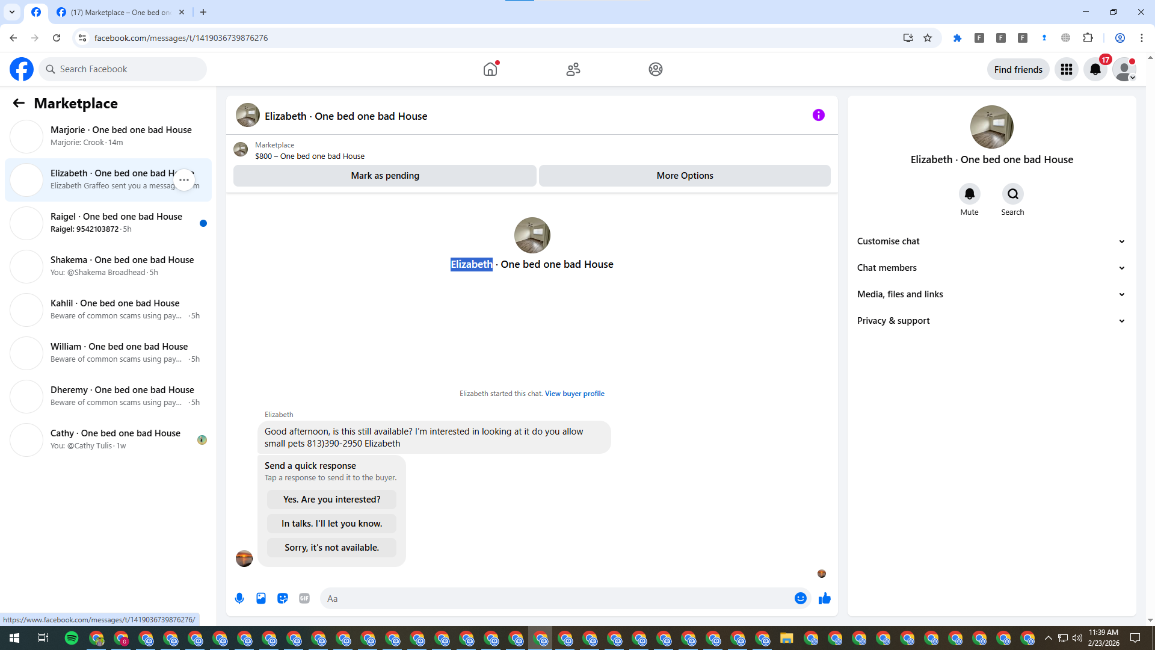Mark the listing as pending
Screen dimensions: 1155x650
point(385,176)
